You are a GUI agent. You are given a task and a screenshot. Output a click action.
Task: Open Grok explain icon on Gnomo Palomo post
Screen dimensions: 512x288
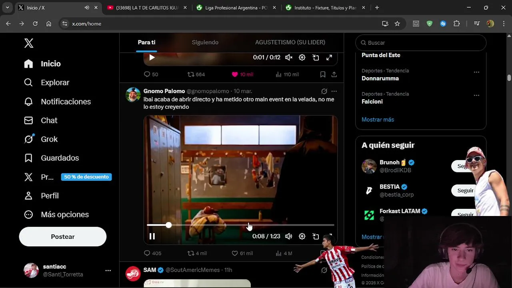[324, 91]
